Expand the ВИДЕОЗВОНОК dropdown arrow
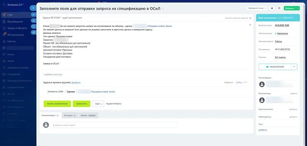The width and height of the screenshot is (307, 146). (x=294, y=67)
